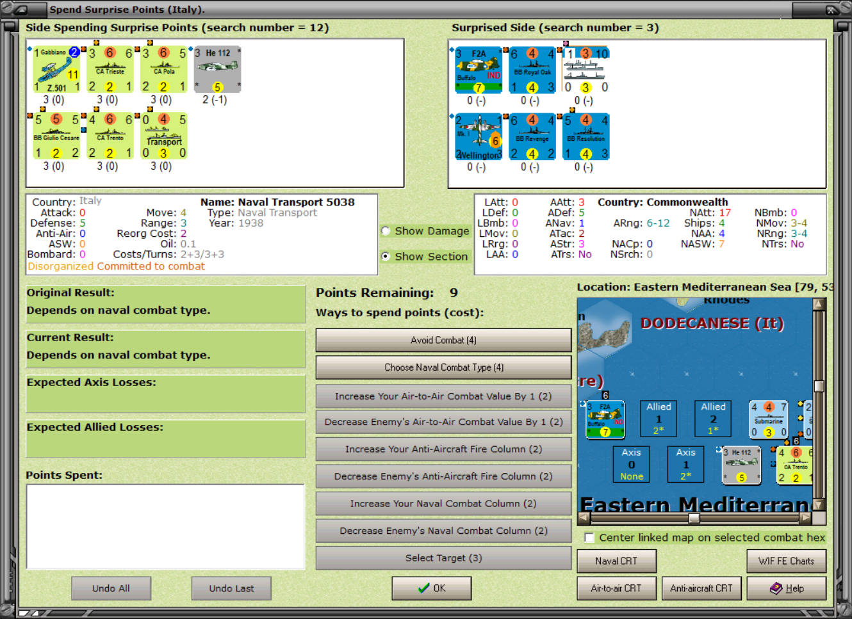
Task: Click the map horizontal scrollbar thumb
Action: pyautogui.click(x=694, y=518)
